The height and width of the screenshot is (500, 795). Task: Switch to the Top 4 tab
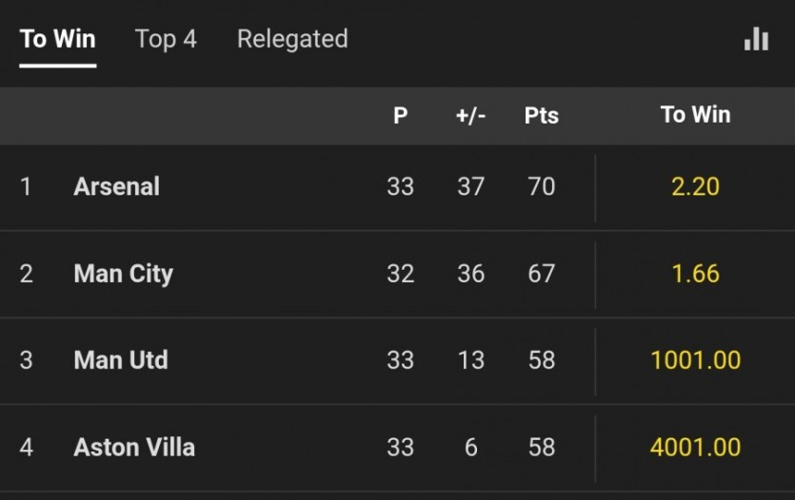point(166,39)
